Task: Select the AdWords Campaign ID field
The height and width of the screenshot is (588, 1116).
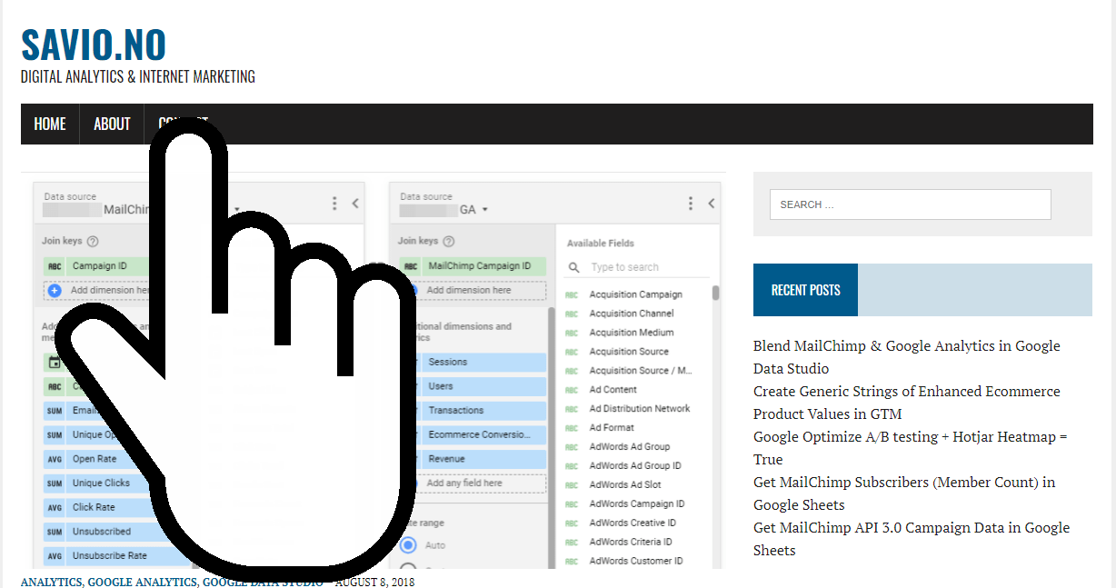Action: pyautogui.click(x=637, y=504)
